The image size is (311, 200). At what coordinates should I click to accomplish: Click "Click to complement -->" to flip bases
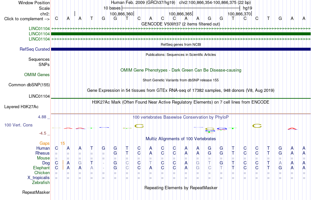27,19
